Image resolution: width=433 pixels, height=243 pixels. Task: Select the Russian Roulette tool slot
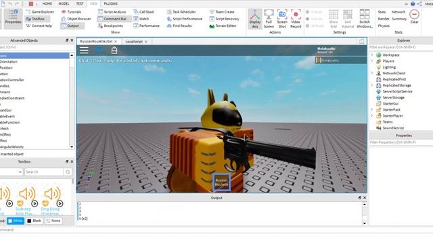(221, 182)
